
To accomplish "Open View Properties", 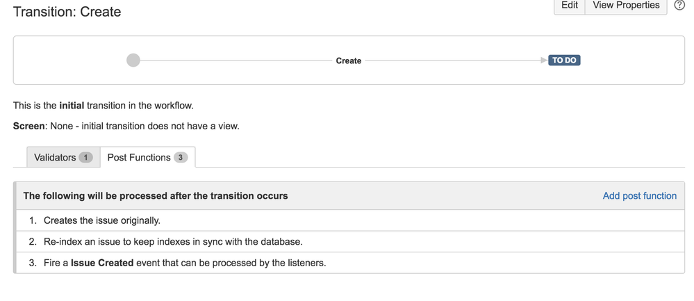I will (626, 6).
